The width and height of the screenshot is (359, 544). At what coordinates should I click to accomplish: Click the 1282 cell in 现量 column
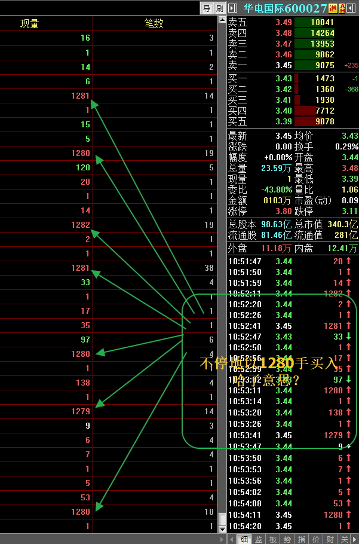(x=81, y=225)
